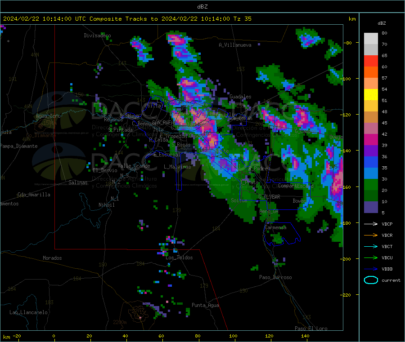
Task: Click the Pampa_Diamante place label
Action: [x=19, y=146]
